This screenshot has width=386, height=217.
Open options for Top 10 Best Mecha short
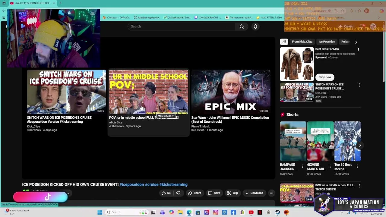tap(357, 166)
